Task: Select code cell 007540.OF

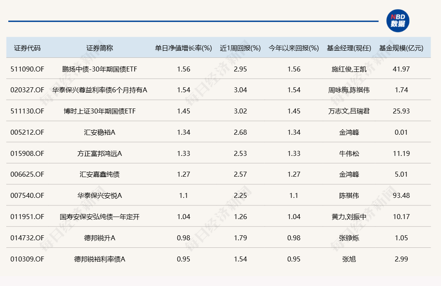Action: click(x=27, y=195)
